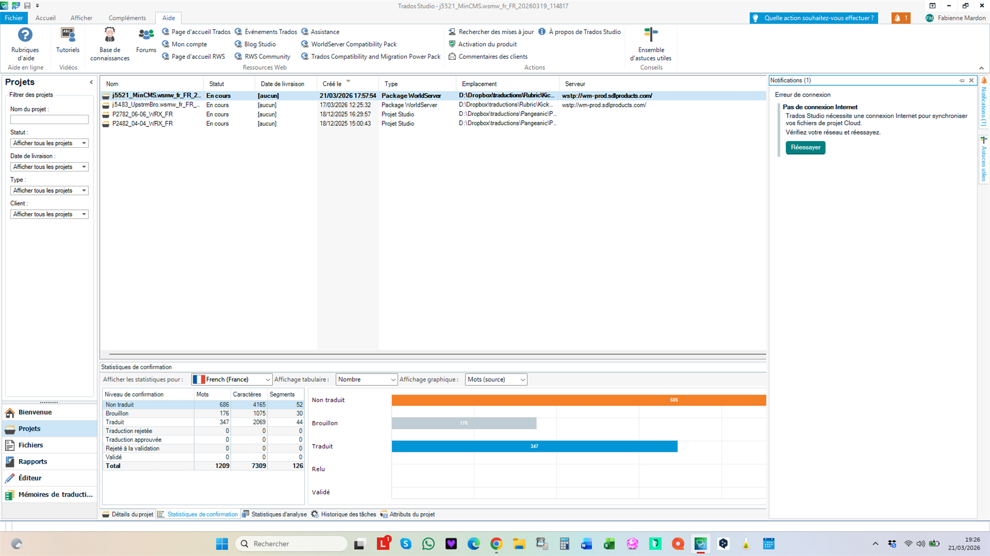Image resolution: width=990 pixels, height=556 pixels.
Task: Open the orange notifications alert icon
Action: point(900,18)
